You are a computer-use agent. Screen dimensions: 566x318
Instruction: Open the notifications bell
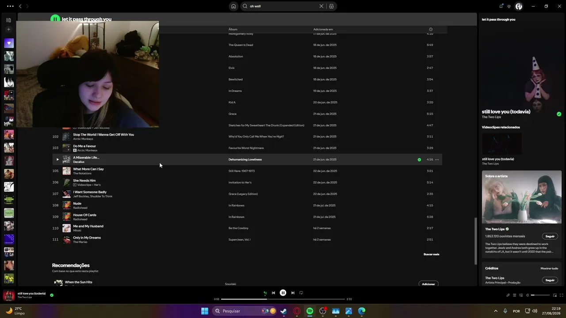click(x=501, y=6)
